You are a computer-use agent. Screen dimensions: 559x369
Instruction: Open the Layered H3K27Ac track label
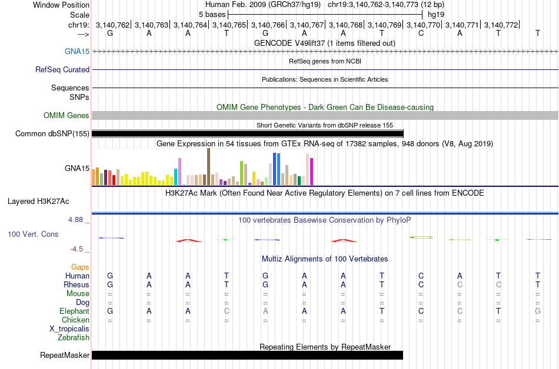pyautogui.click(x=38, y=201)
